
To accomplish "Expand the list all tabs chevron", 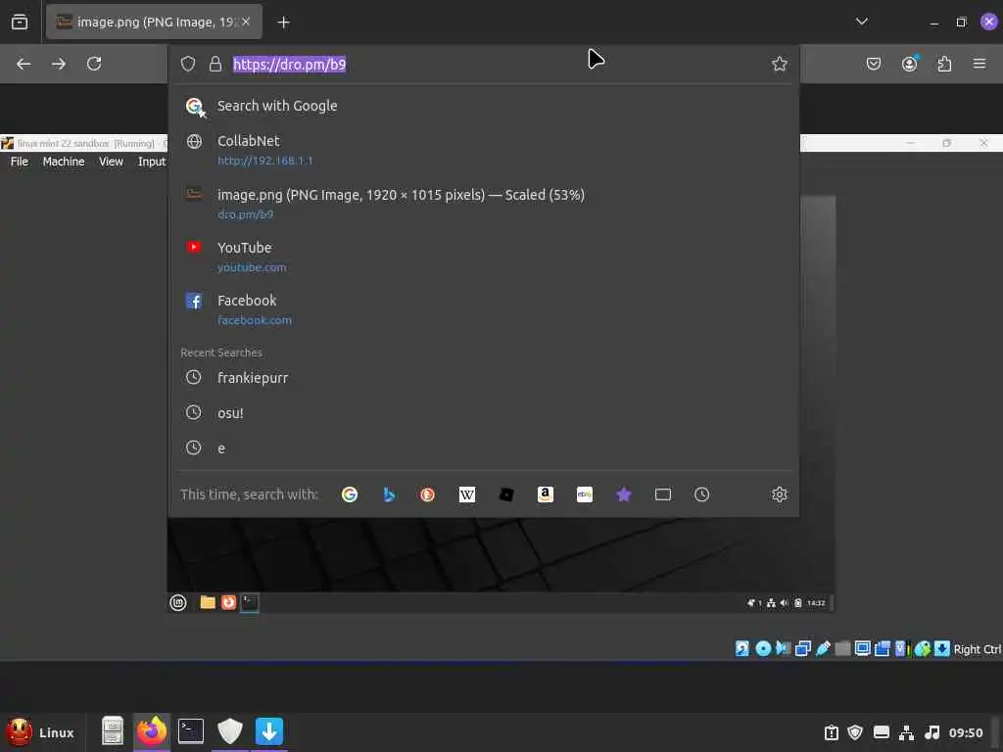I will pyautogui.click(x=862, y=22).
